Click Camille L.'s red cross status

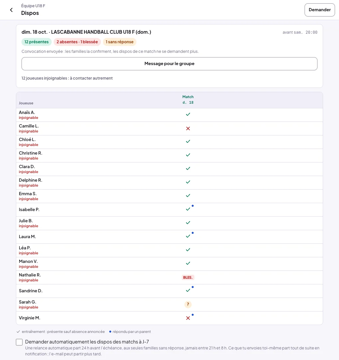(x=188, y=128)
